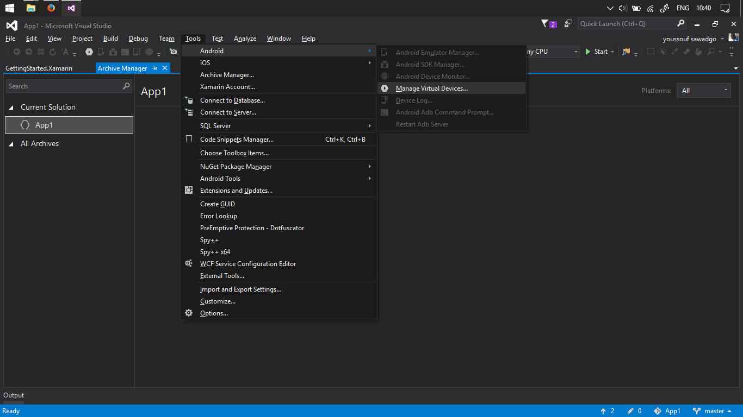Click the refresh icon in the toolbar
This screenshot has width=743, height=417.
coord(53,52)
